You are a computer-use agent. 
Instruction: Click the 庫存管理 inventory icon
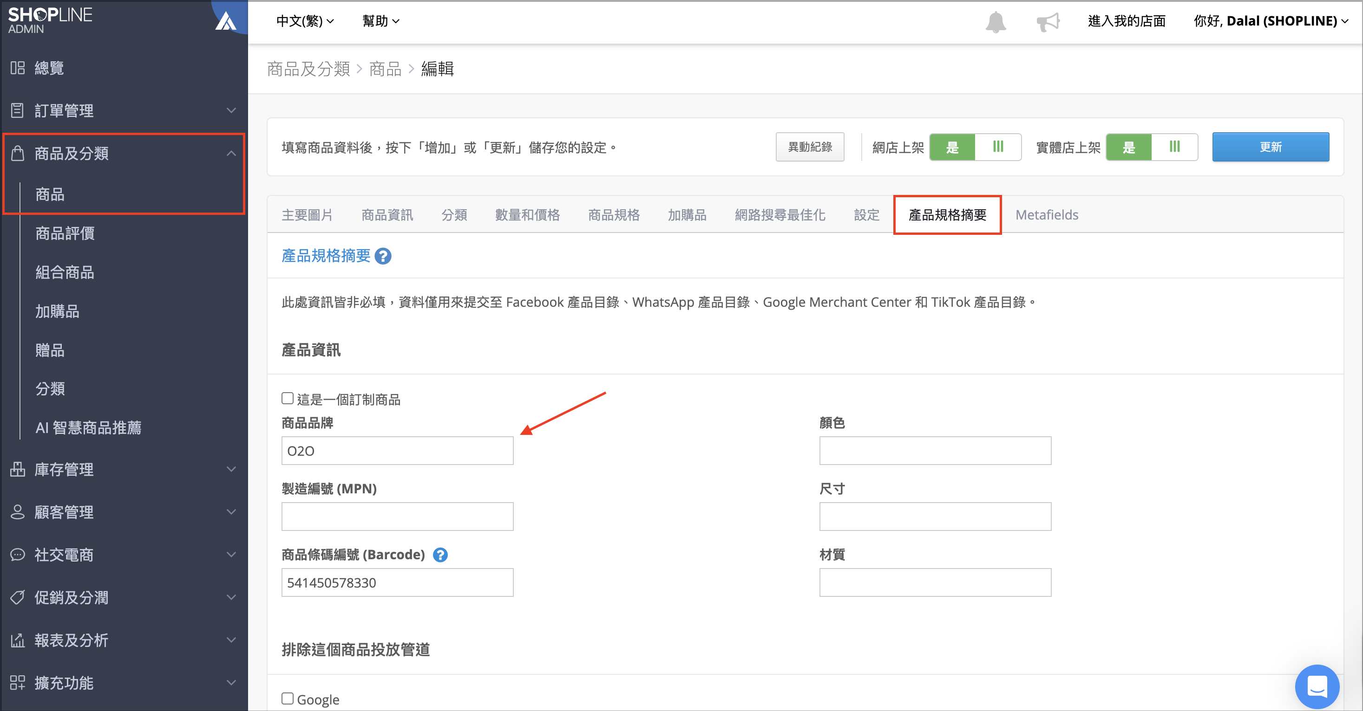[x=18, y=469]
